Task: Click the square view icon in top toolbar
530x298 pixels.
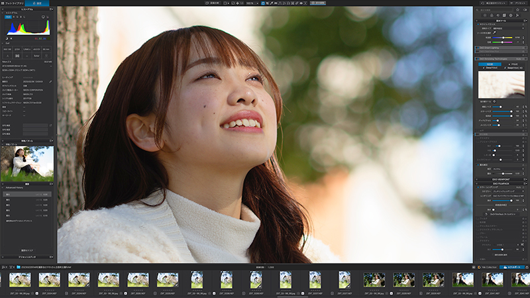Action: [x=225, y=3]
